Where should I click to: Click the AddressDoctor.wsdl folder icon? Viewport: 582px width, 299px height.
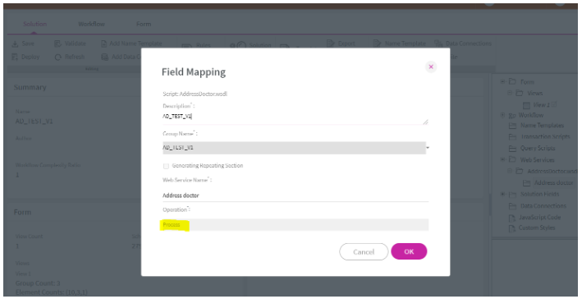(x=520, y=171)
